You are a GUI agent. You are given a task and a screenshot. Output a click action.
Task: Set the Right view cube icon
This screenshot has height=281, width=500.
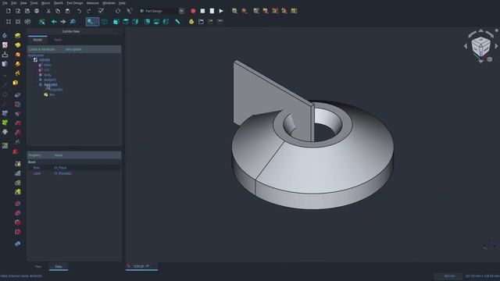click(x=135, y=22)
